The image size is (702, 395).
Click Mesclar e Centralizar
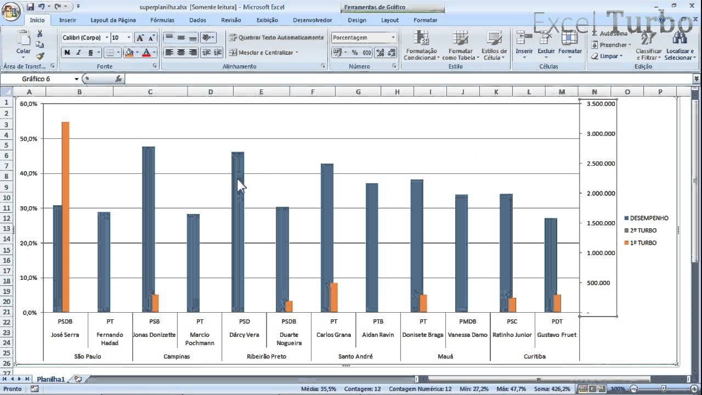coord(264,53)
